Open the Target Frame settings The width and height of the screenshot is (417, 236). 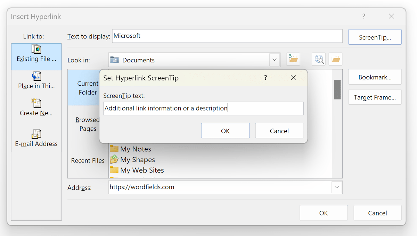tap(375, 97)
